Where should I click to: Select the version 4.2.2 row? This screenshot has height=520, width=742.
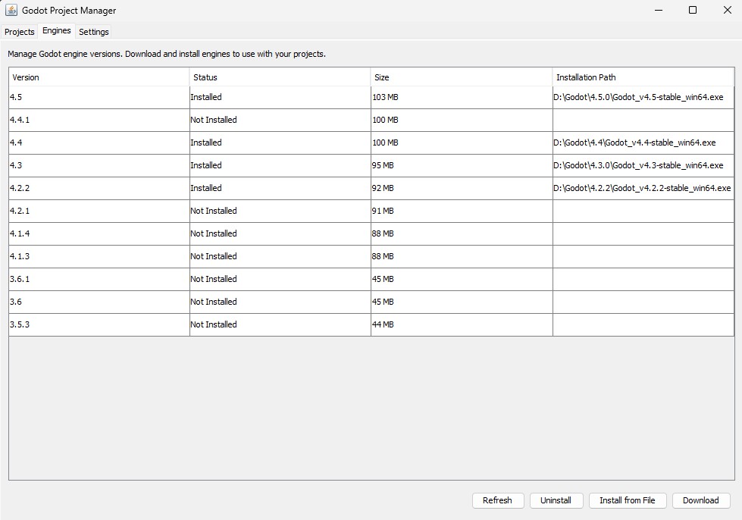99,188
